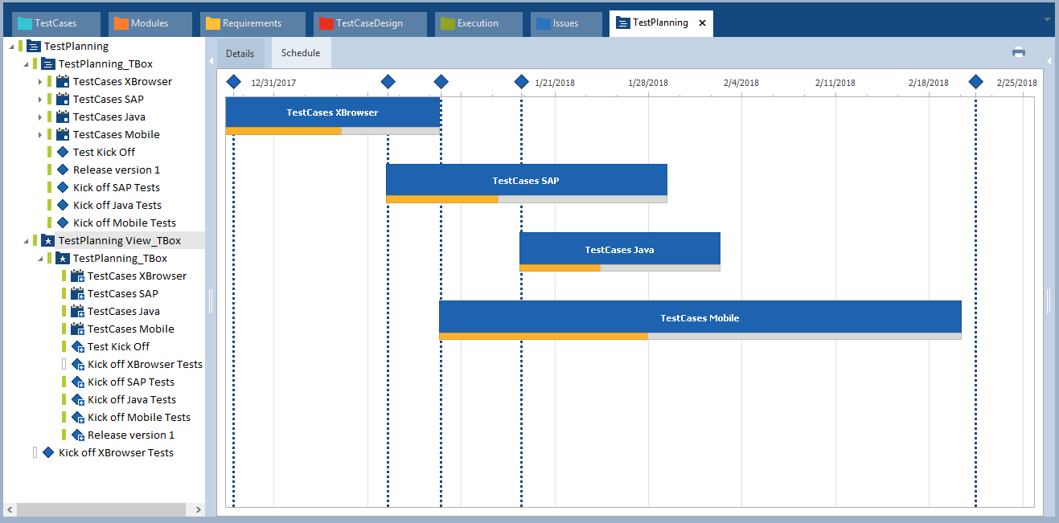This screenshot has height=523, width=1059.
Task: Open the tab overflow dropdown arrow
Action: coord(1046,19)
